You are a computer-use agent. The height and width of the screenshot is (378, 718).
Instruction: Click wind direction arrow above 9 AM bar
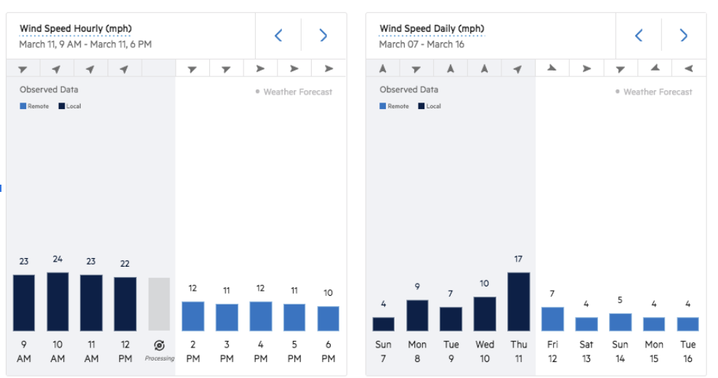tap(23, 69)
